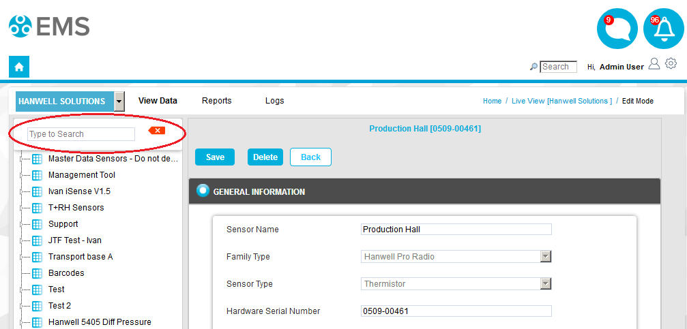This screenshot has width=687, height=329.
Task: Open the Reports menu
Action: pos(216,101)
